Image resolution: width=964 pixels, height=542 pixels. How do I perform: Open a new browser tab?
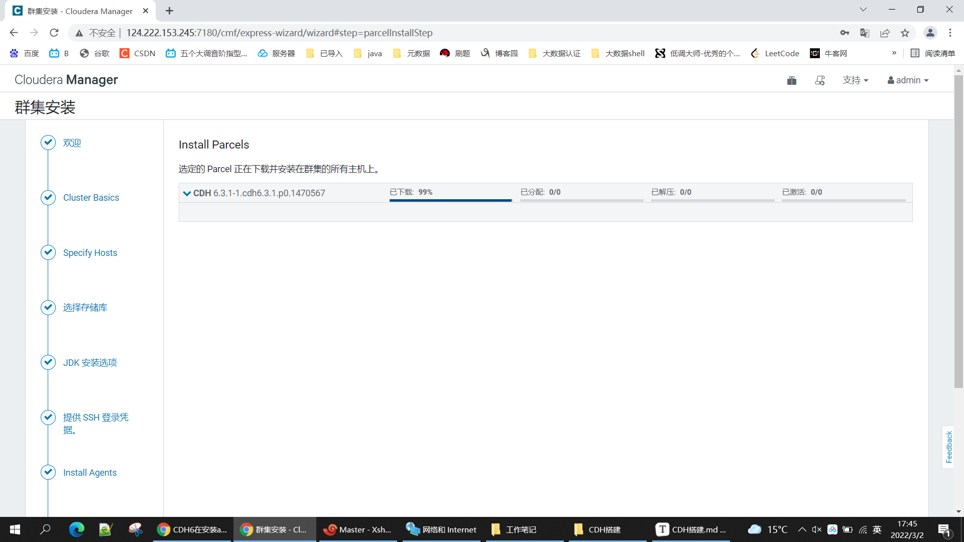click(x=169, y=11)
